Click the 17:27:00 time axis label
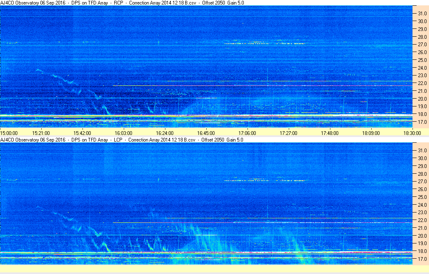The width and height of the screenshot is (429, 274). (x=288, y=133)
